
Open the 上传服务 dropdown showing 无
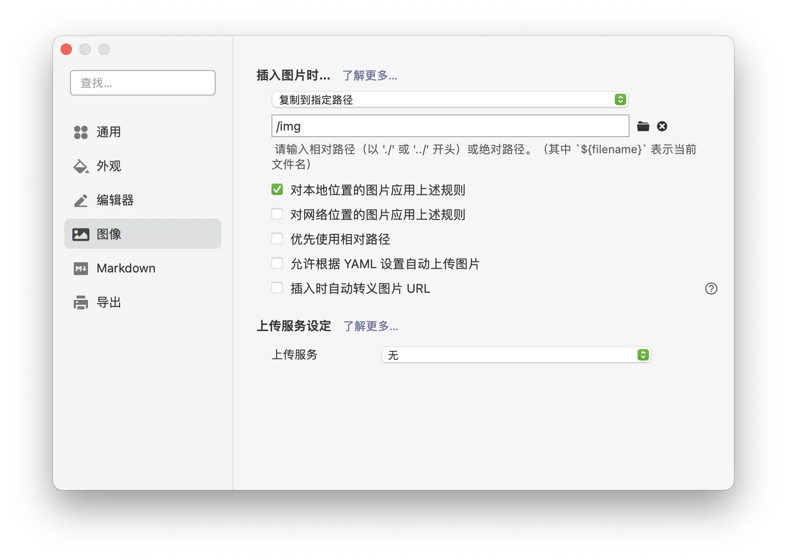pyautogui.click(x=516, y=355)
